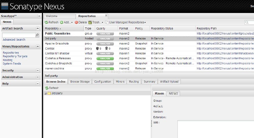Open Advanced Search link
The height and width of the screenshot is (138, 254).
tap(14, 40)
